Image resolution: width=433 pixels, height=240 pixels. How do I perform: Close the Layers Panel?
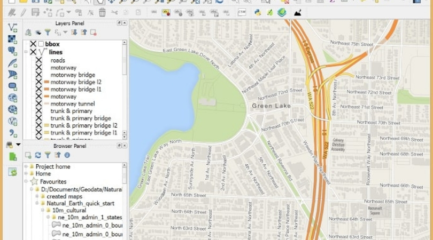pos(125,23)
